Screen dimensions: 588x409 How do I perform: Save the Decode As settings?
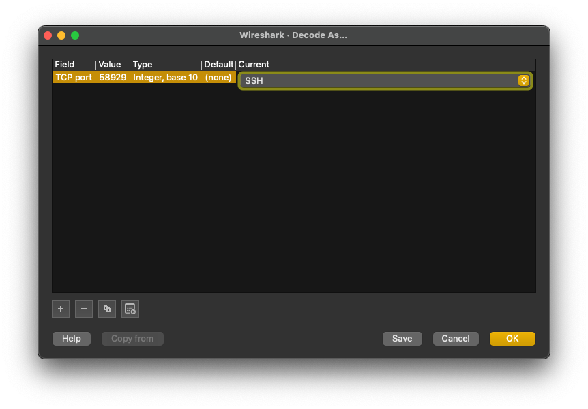402,339
